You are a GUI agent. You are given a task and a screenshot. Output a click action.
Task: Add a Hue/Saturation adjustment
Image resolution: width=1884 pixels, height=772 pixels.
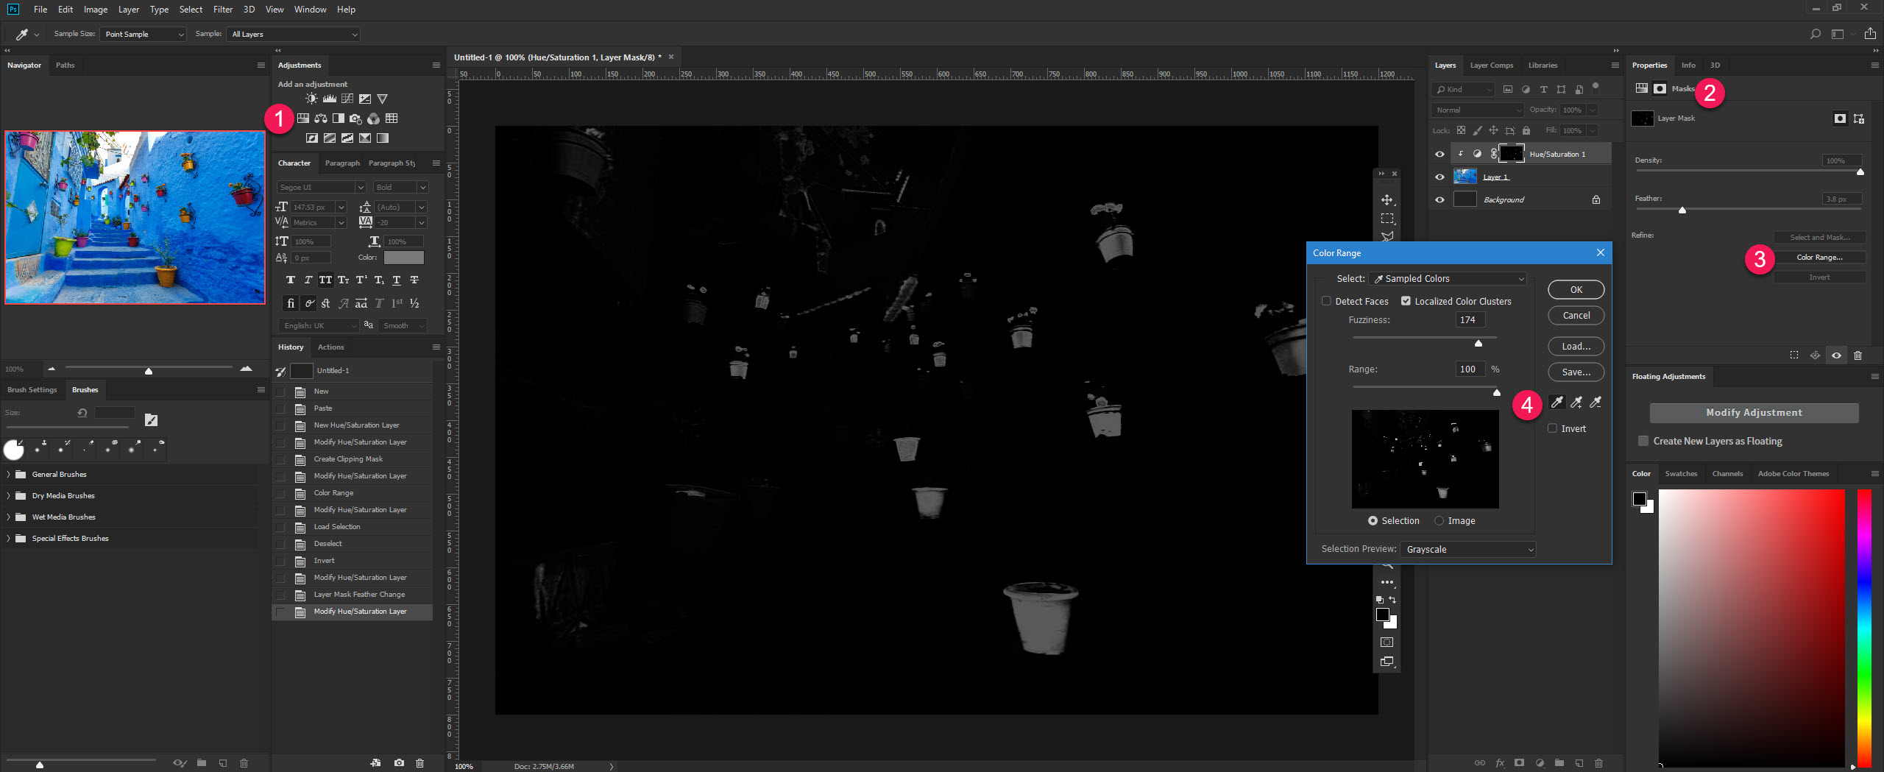pos(303,118)
